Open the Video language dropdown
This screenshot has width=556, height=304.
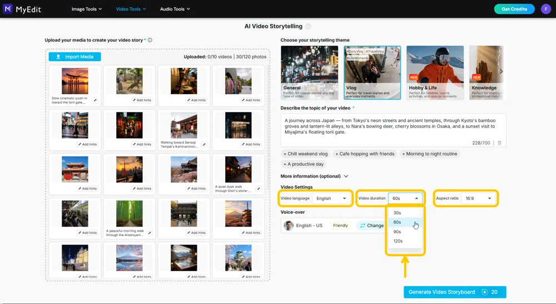point(331,198)
